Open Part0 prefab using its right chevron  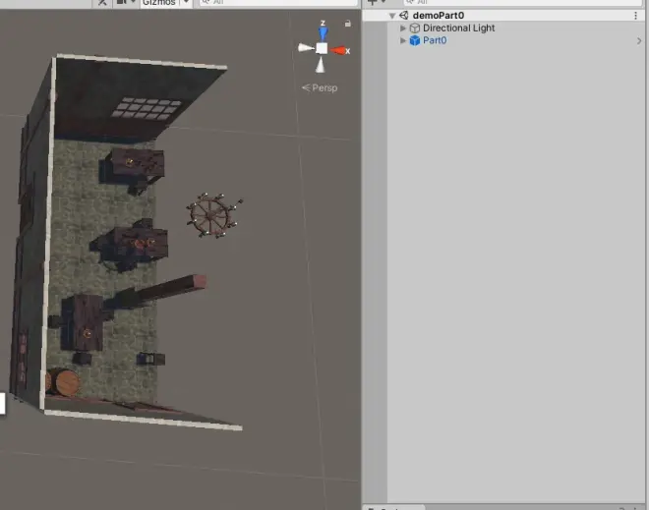point(639,41)
